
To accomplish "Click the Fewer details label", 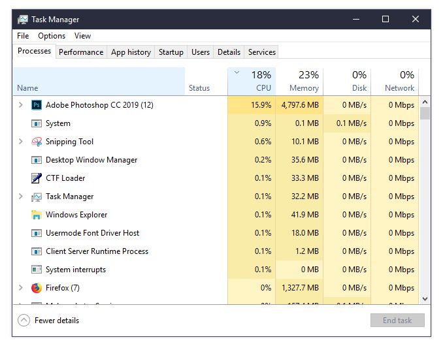I will tap(57, 321).
